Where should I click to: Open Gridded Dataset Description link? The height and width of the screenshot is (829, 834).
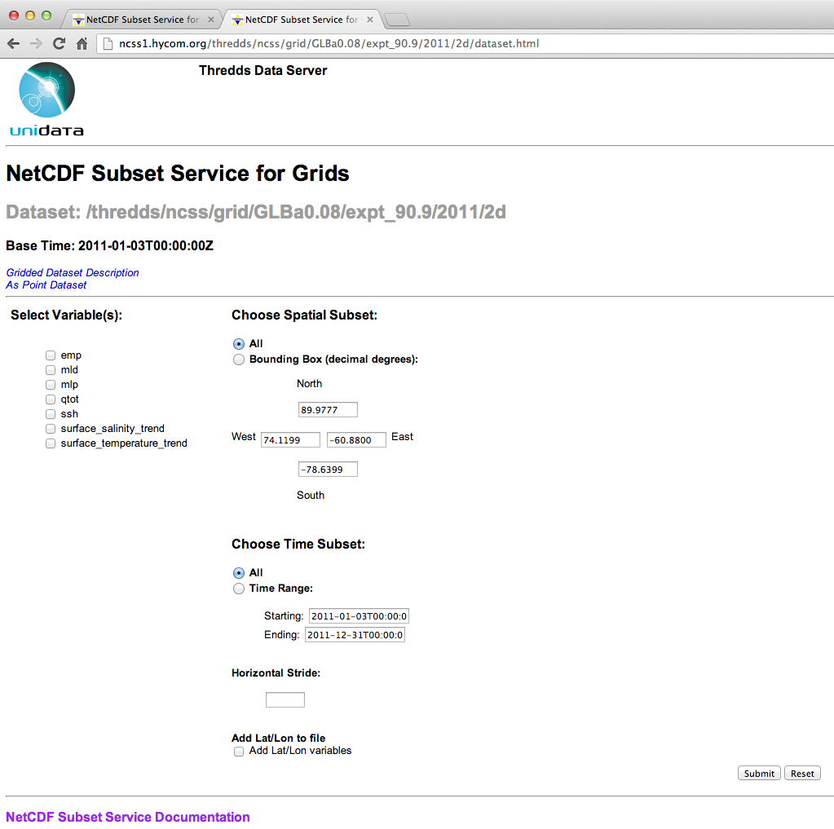point(73,273)
